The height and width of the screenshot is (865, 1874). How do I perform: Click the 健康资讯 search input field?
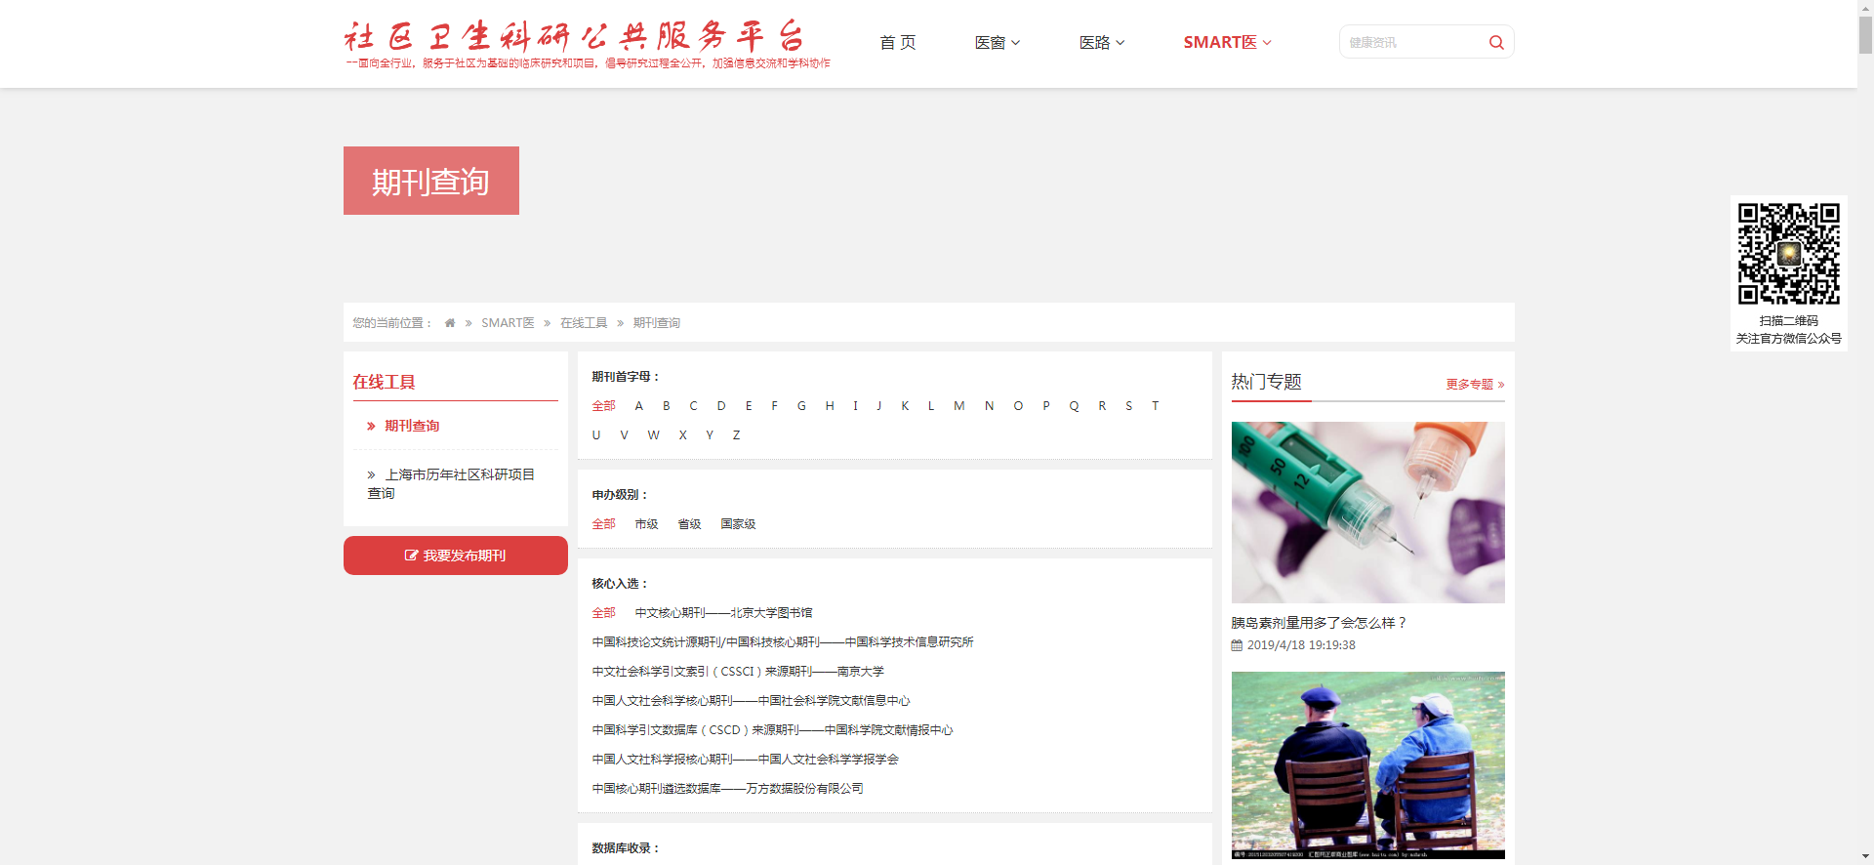1410,43
